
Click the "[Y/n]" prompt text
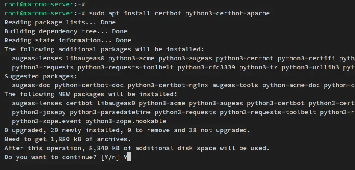pos(110,157)
